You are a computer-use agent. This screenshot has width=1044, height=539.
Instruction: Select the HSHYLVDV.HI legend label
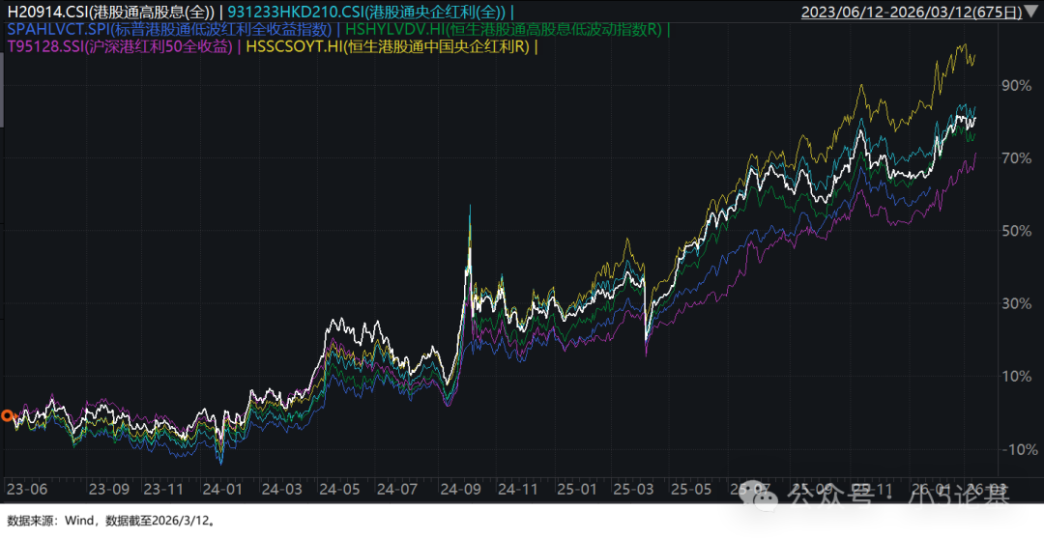503,29
